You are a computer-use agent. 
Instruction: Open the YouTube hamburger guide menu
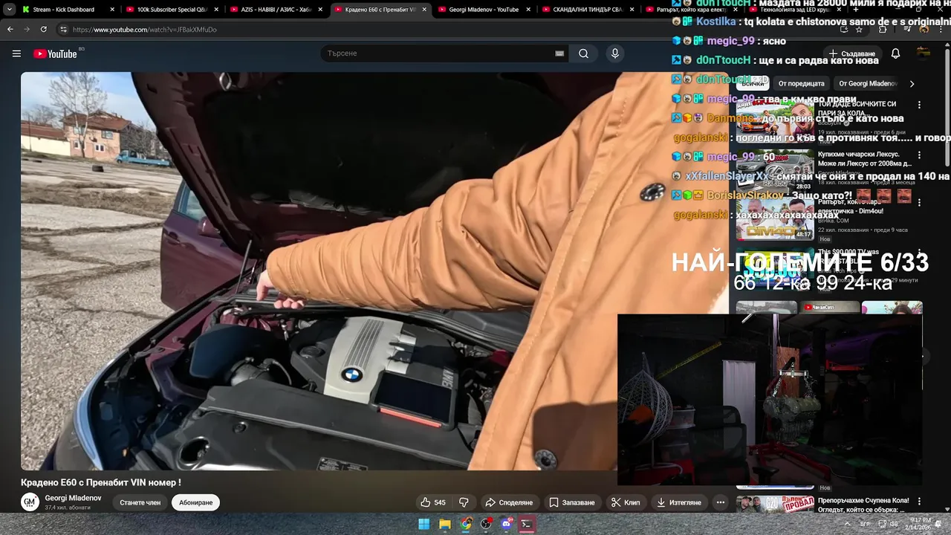pyautogui.click(x=16, y=53)
